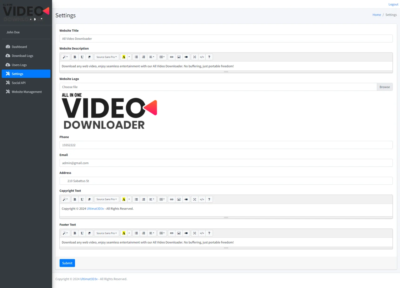
Task: Click the blue Submit button
Action: coord(67,263)
